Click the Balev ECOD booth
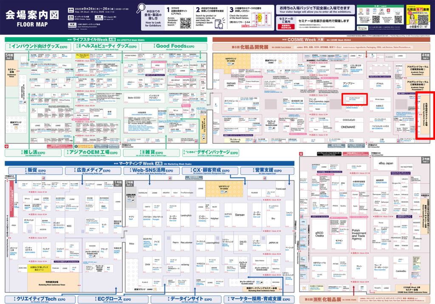 tap(134, 98)
